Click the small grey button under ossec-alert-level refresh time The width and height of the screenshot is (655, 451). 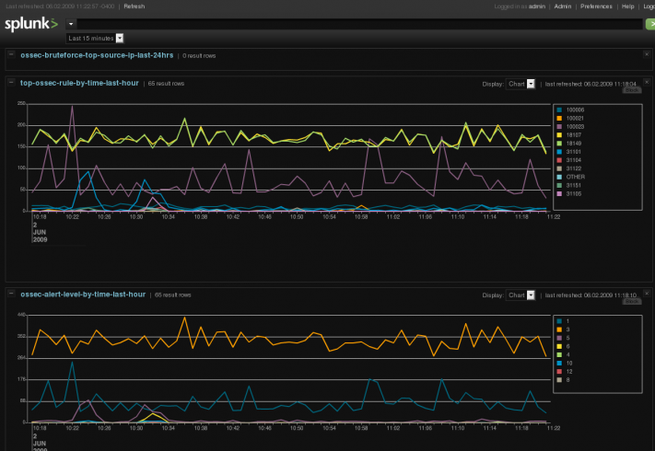632,301
